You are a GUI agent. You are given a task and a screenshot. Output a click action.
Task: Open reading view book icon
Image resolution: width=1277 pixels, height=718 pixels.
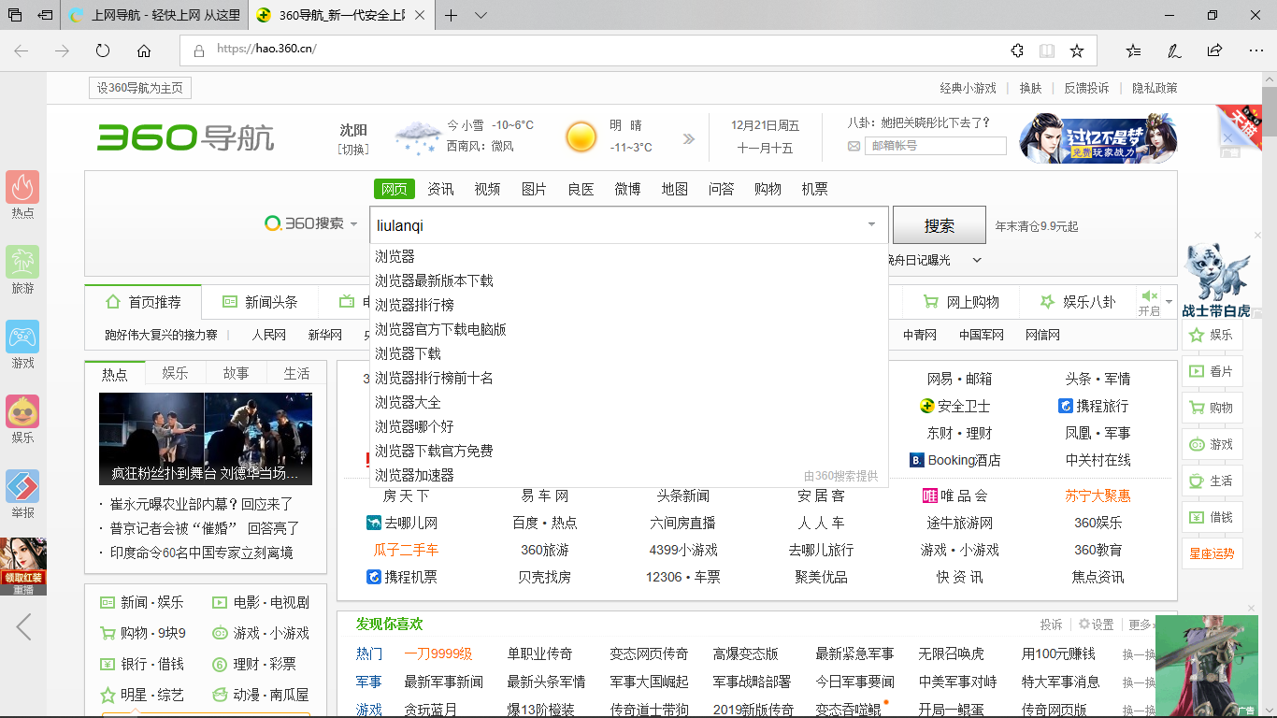pos(1047,50)
